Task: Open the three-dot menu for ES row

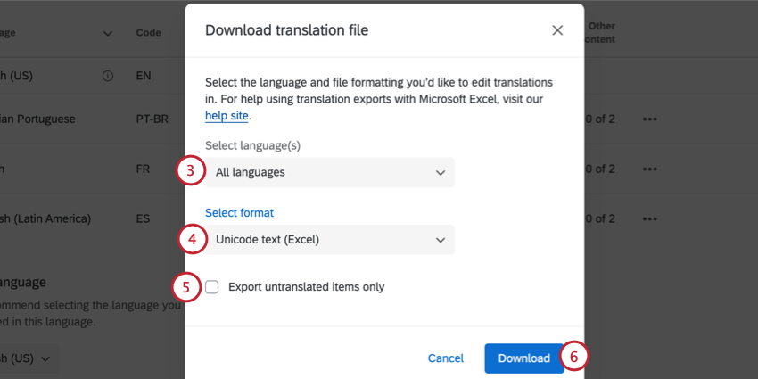Action: coord(649,218)
